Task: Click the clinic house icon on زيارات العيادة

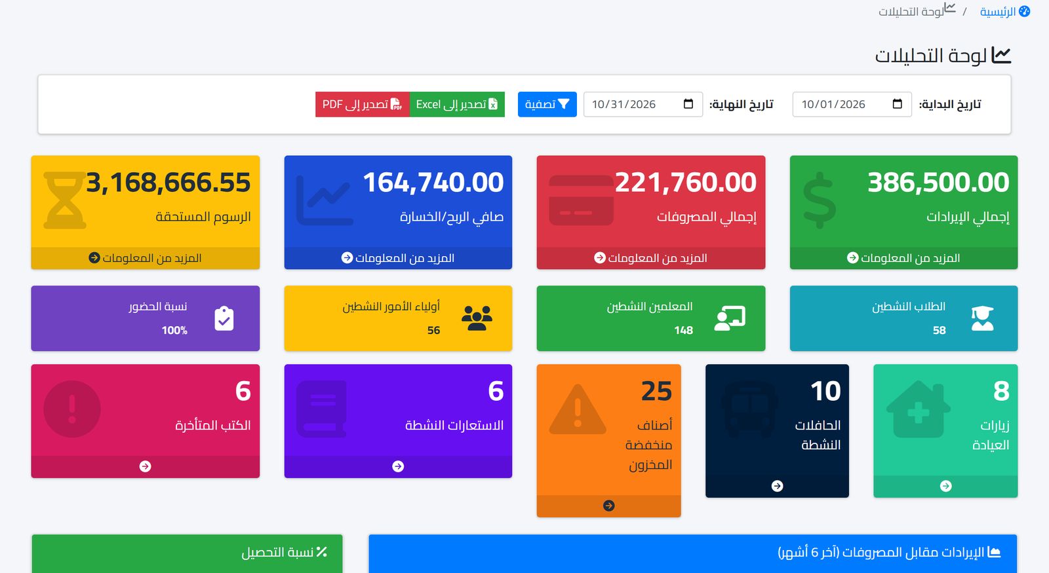Action: tap(918, 410)
